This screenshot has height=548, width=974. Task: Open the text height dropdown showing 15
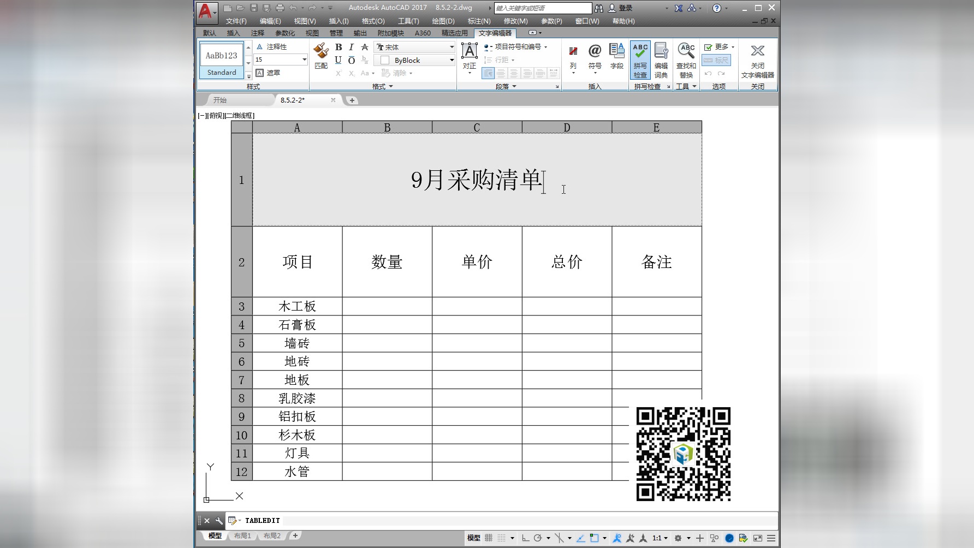tap(305, 59)
